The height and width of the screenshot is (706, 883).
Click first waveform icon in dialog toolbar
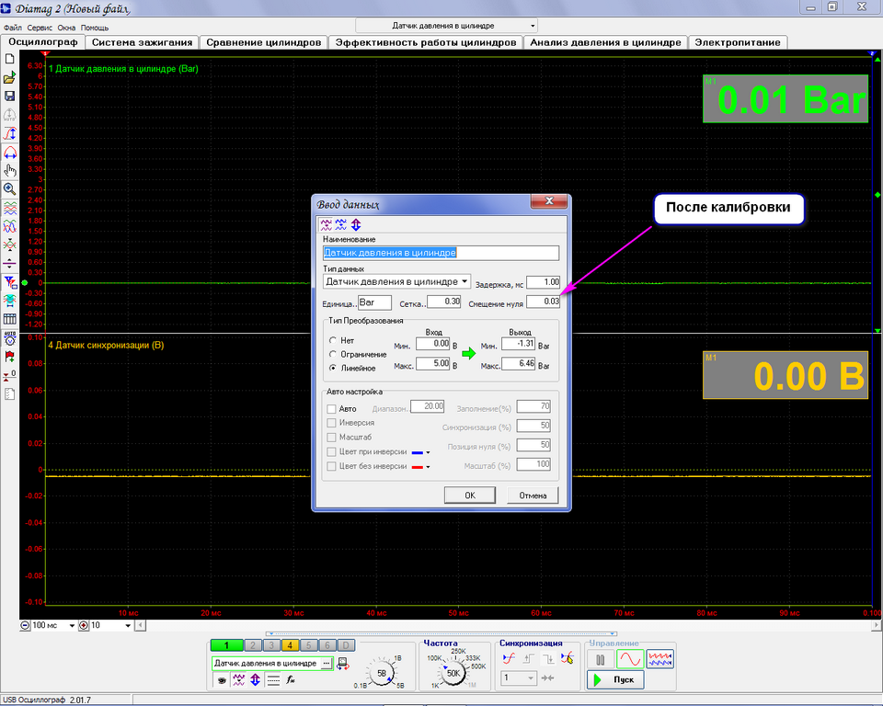tap(326, 224)
